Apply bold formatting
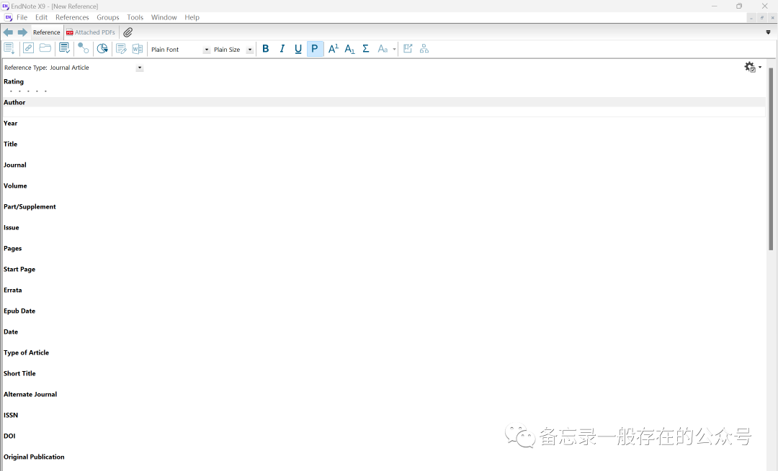Screen dimensions: 778x471 coord(265,48)
